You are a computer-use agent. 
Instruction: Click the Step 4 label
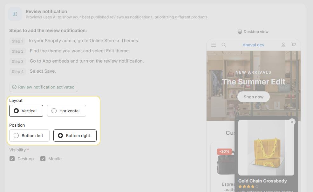click(17, 72)
